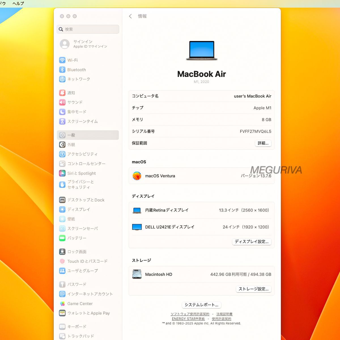
Task: Select 一般 gear icon in sidebar
Action: tap(62, 135)
